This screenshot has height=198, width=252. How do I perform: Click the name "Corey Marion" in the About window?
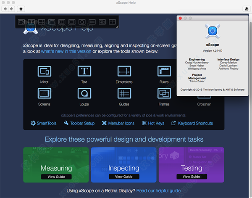[x=228, y=62]
